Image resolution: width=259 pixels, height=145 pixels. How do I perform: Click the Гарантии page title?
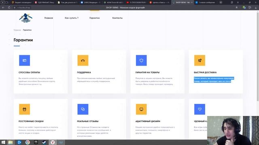point(23,40)
